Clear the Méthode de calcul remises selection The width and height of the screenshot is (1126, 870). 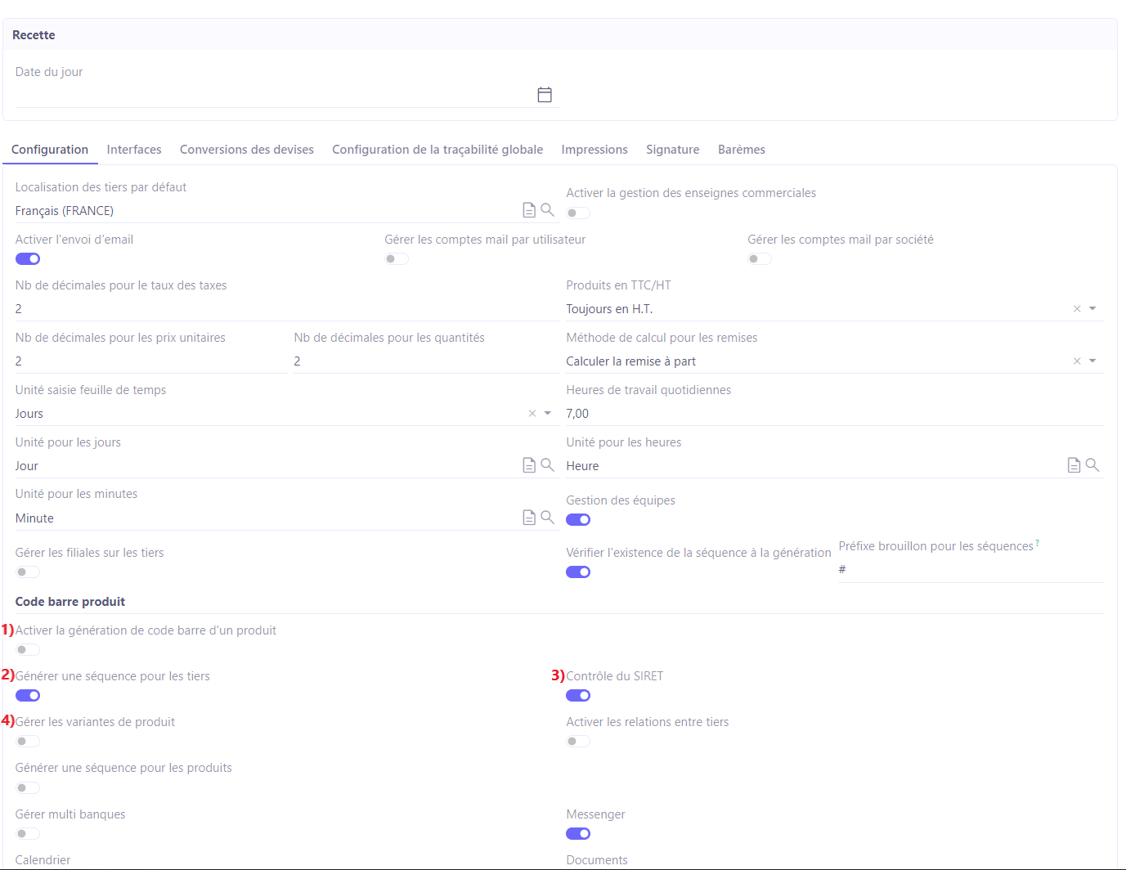coord(1077,361)
